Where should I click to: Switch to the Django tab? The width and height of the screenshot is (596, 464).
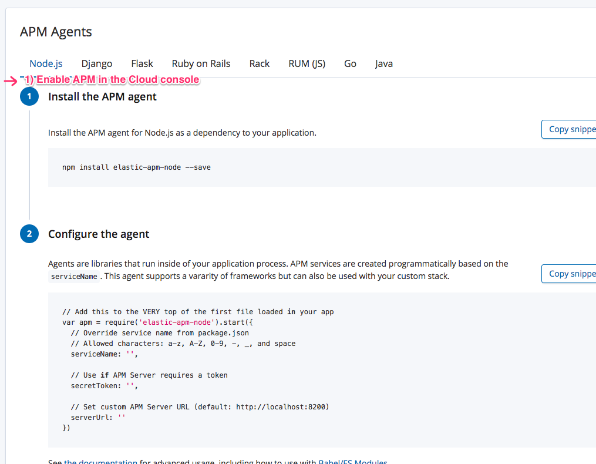[97, 63]
